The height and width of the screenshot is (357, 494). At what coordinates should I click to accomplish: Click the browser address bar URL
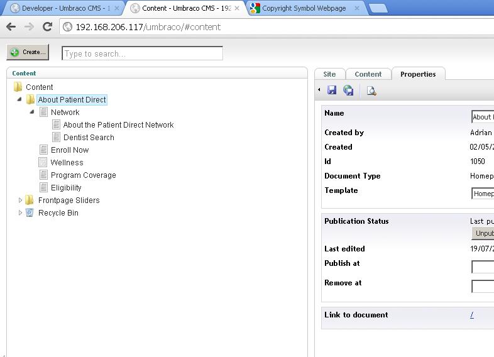click(x=148, y=27)
